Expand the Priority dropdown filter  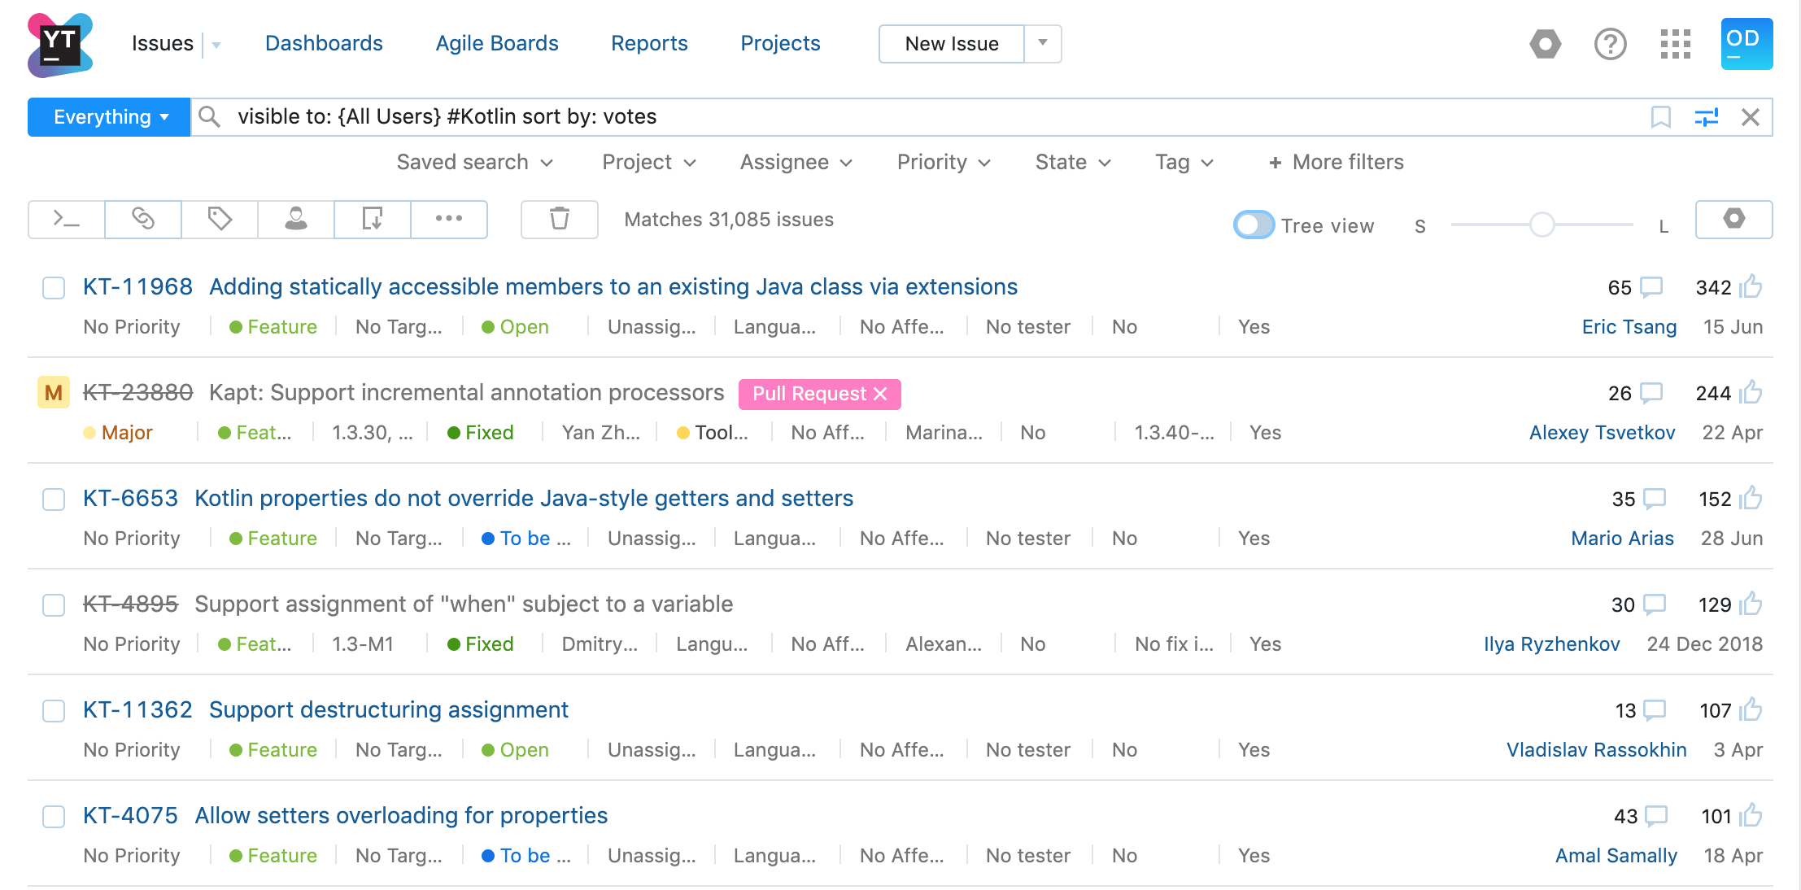942,162
